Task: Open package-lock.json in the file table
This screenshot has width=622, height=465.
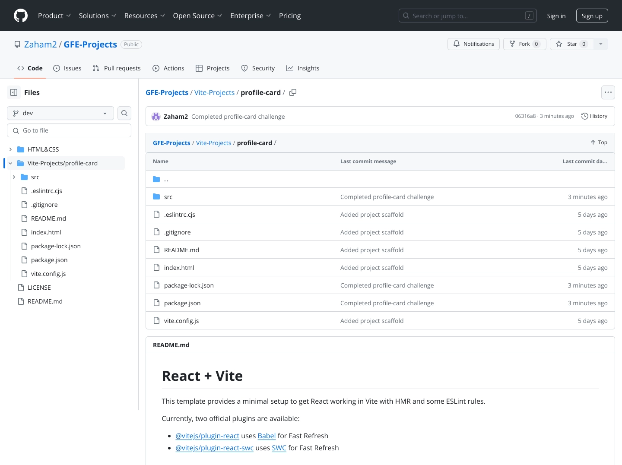Action: [x=189, y=285]
